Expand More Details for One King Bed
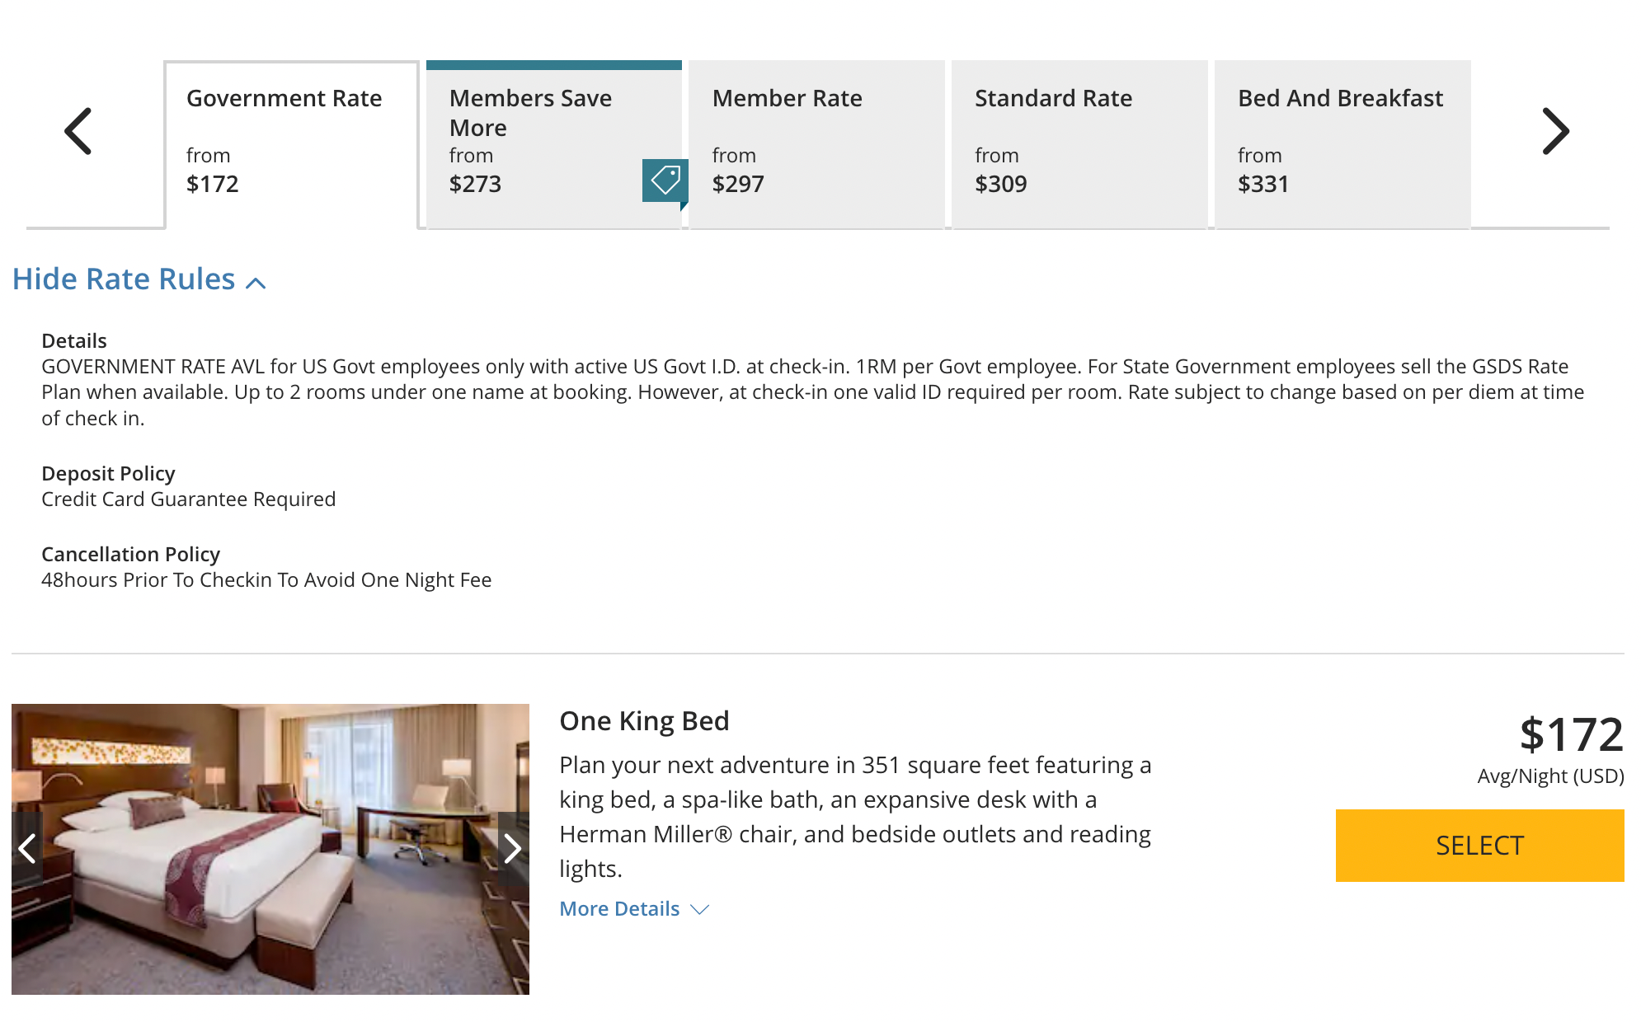 (x=619, y=908)
